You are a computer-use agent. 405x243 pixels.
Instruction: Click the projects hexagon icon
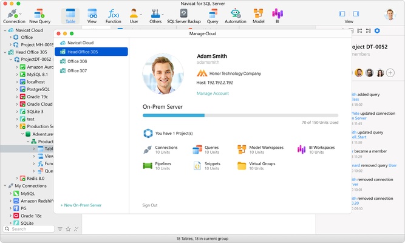[x=148, y=133]
